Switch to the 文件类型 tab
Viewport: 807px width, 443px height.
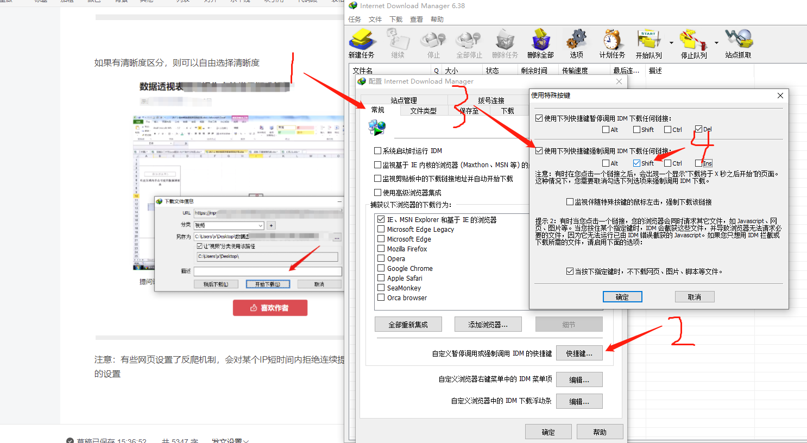423,111
